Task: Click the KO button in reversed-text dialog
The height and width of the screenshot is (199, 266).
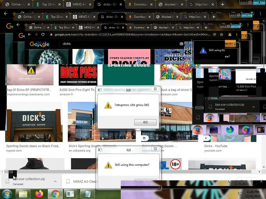Action: point(145,122)
